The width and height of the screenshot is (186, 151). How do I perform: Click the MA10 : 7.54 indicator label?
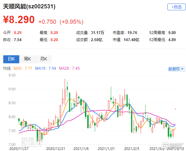coord(46,68)
